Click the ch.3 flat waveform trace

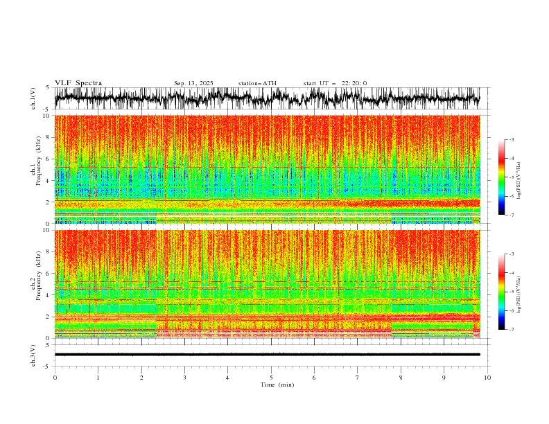(x=267, y=355)
